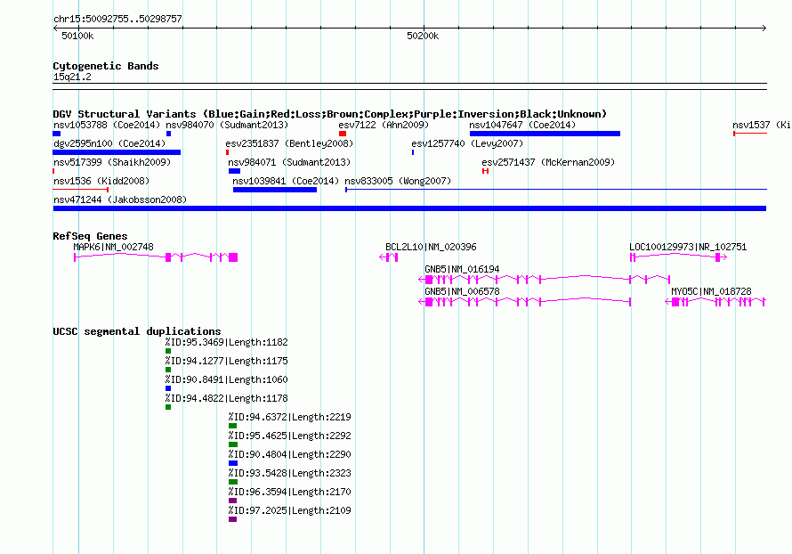The height and width of the screenshot is (554, 792).
Task: Open the %ID:93.5428|Length:2323 duplication label
Action: click(289, 473)
